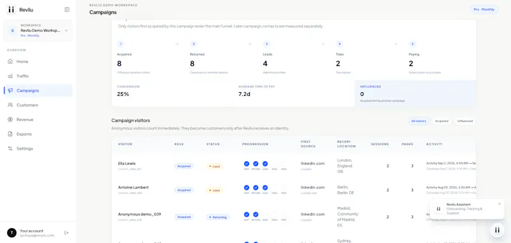
Task: Select Campaigns in sidebar
Action: coord(38,90)
